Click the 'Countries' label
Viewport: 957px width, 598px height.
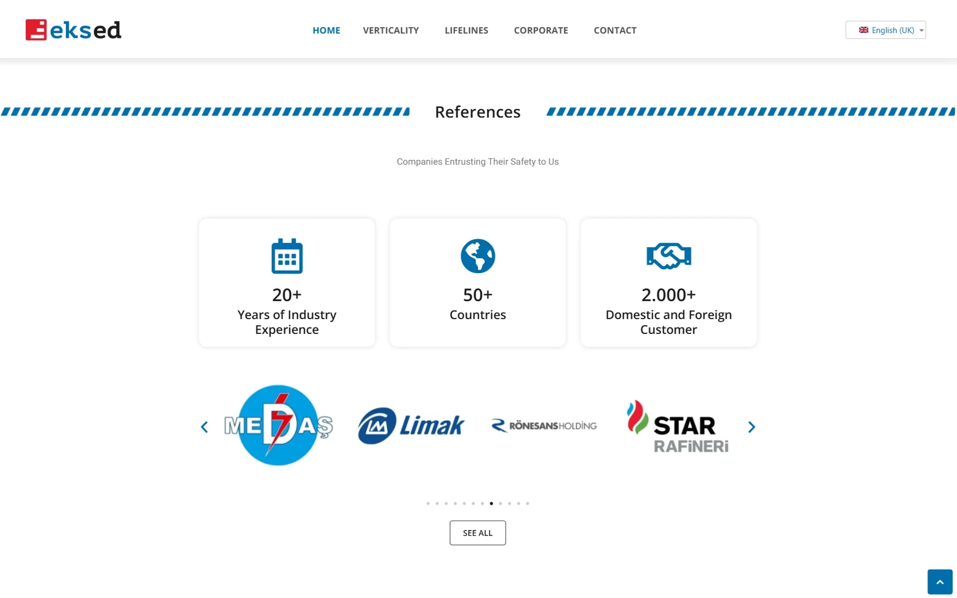[x=478, y=314]
